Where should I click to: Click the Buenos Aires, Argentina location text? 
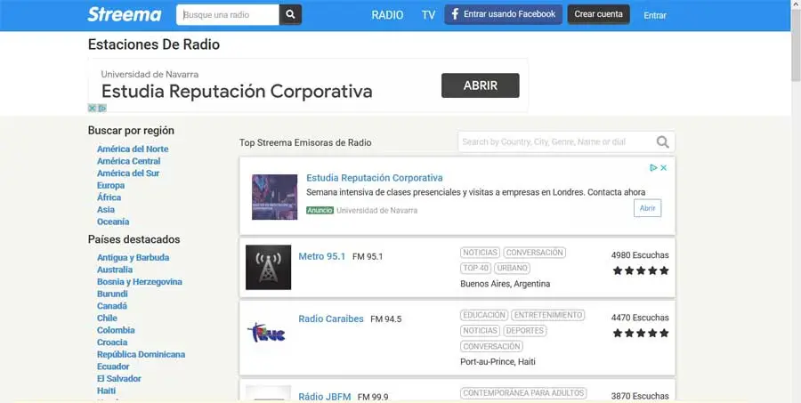click(x=506, y=284)
